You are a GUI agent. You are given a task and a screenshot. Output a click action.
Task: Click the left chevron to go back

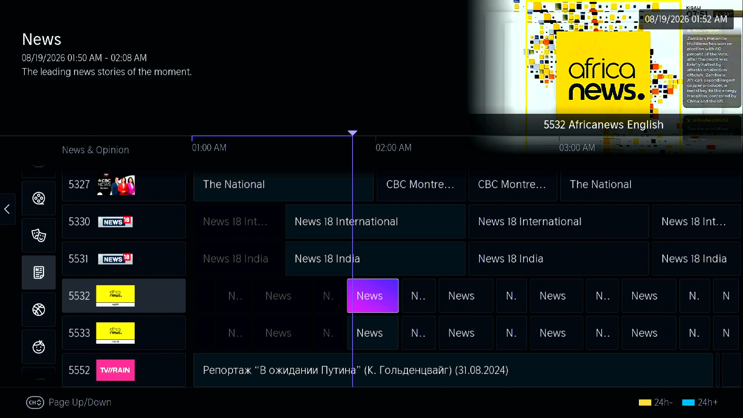point(7,209)
